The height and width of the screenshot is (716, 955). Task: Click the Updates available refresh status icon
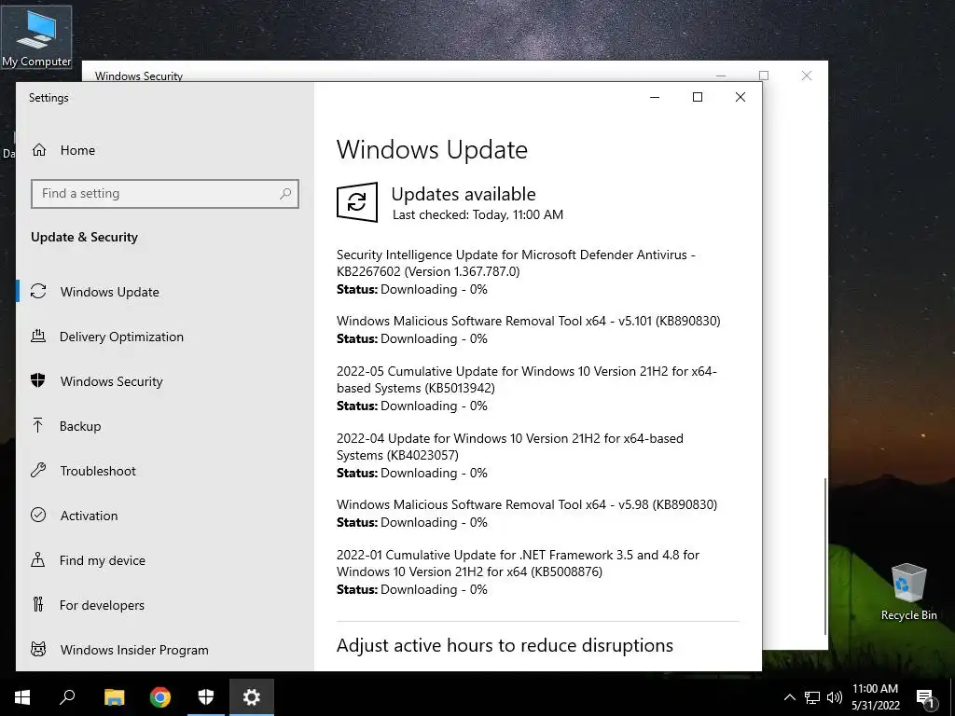click(357, 202)
